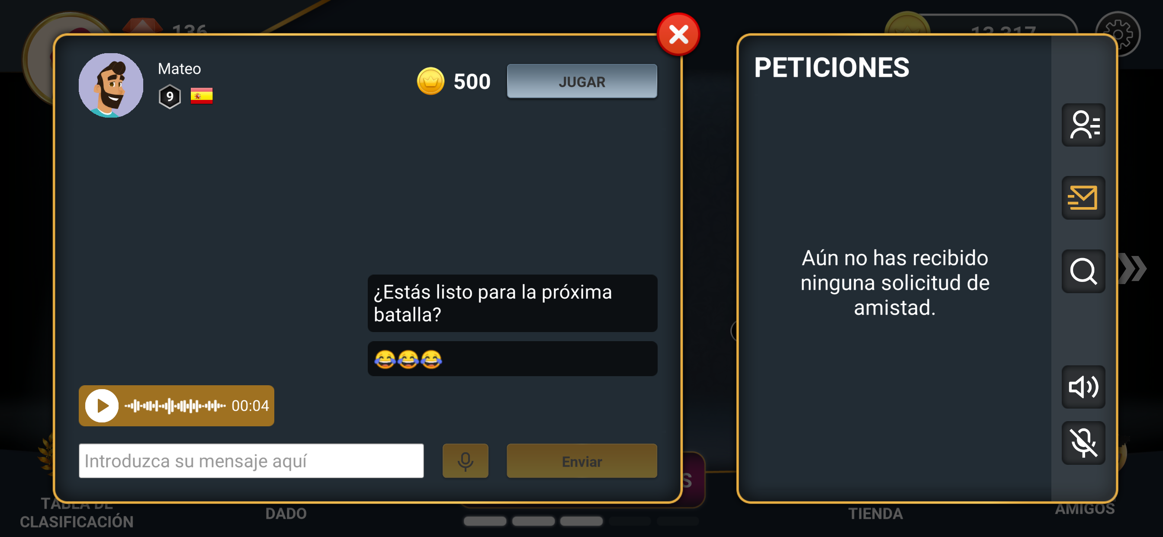Open the settings gear icon

pyautogui.click(x=1118, y=33)
